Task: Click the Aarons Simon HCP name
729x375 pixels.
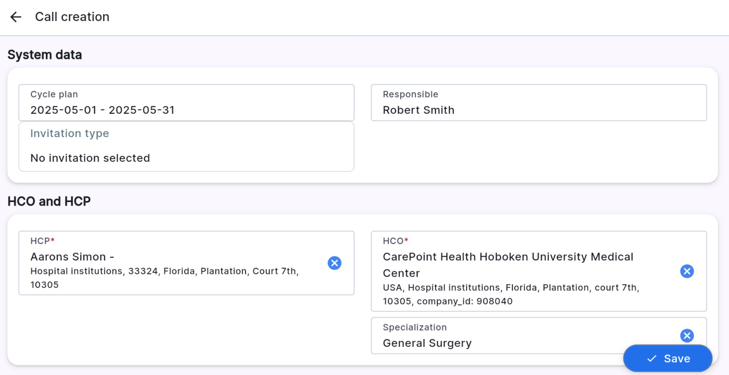Action: (x=68, y=257)
